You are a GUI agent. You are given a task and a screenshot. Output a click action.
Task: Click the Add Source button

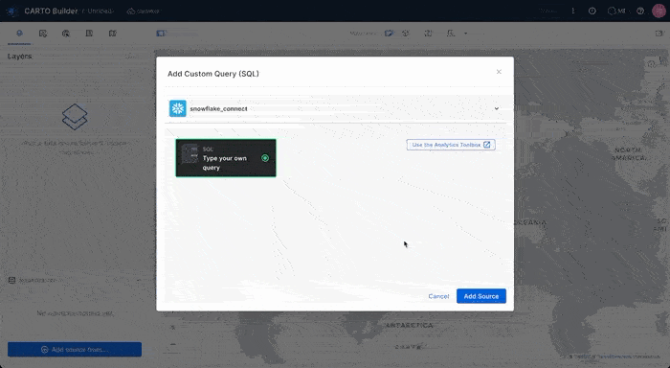point(481,296)
